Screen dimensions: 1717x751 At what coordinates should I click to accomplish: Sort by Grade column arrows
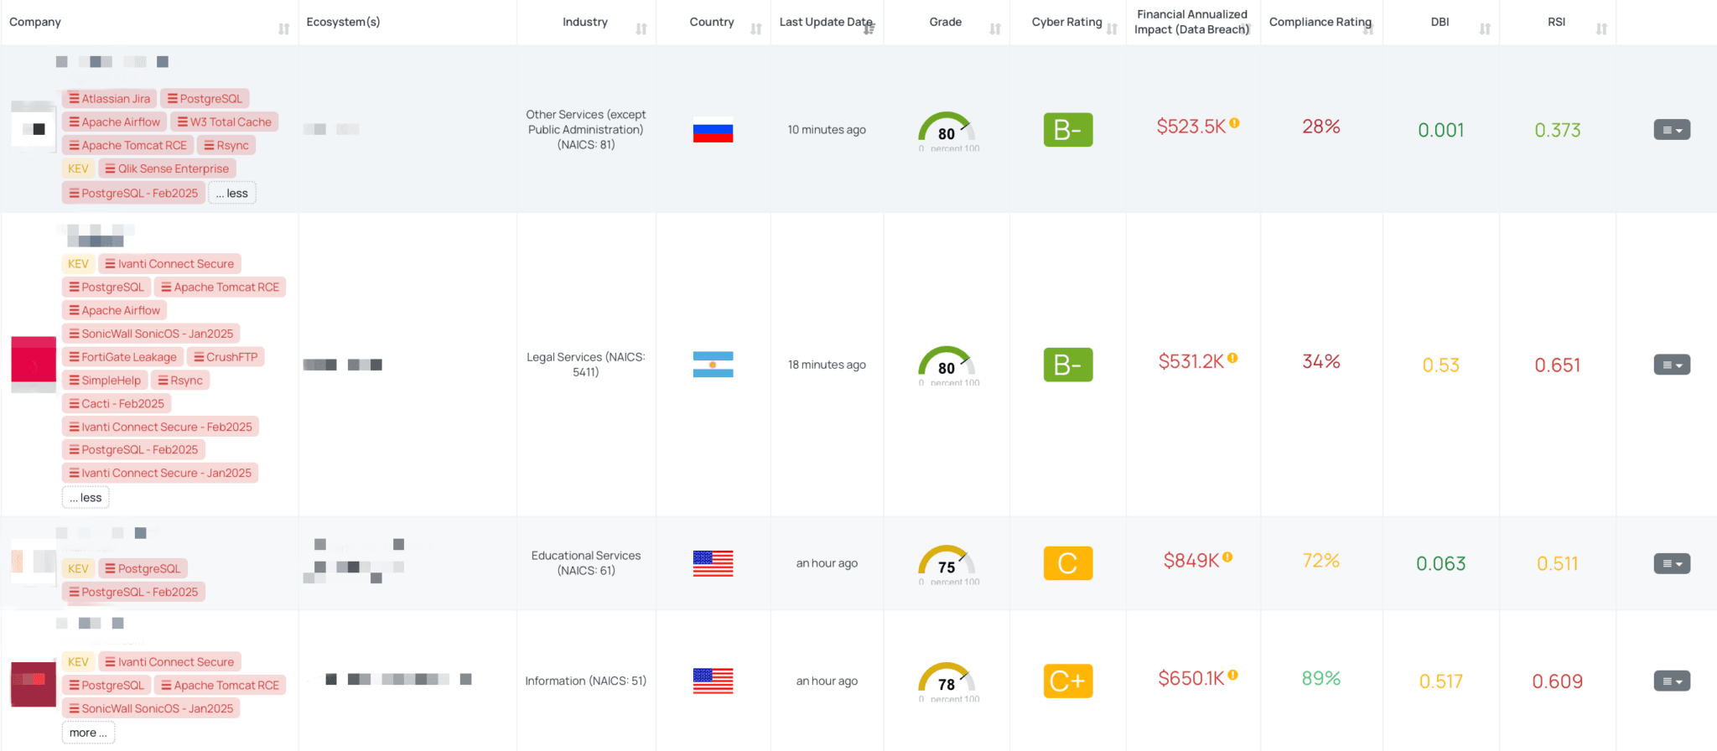(995, 29)
